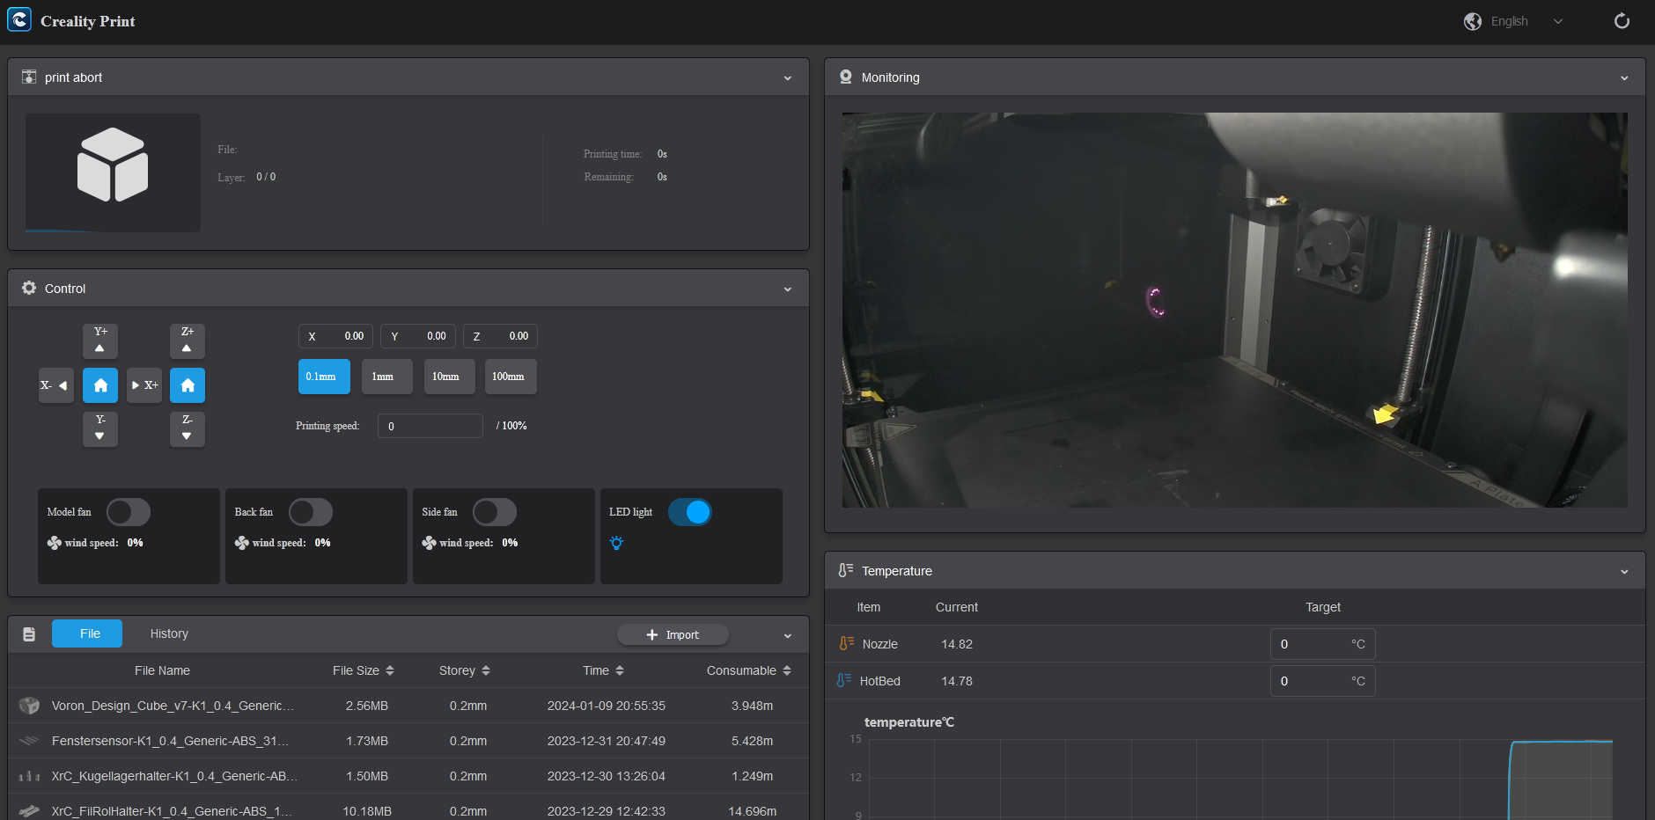This screenshot has height=820, width=1655.
Task: Click the refresh icon in top bar
Action: coord(1622,21)
